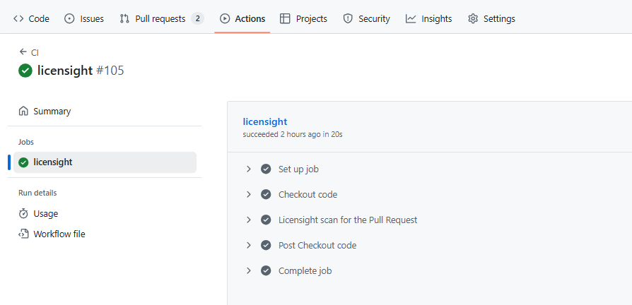Click check icon for Set up job
632x305 pixels.
266,169
